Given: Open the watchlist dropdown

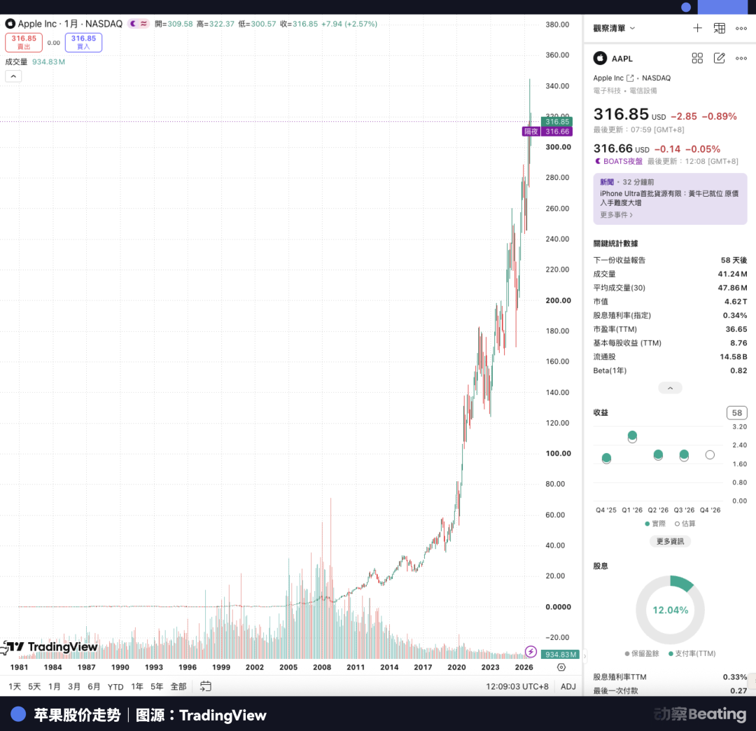Looking at the screenshot, I should (614, 29).
